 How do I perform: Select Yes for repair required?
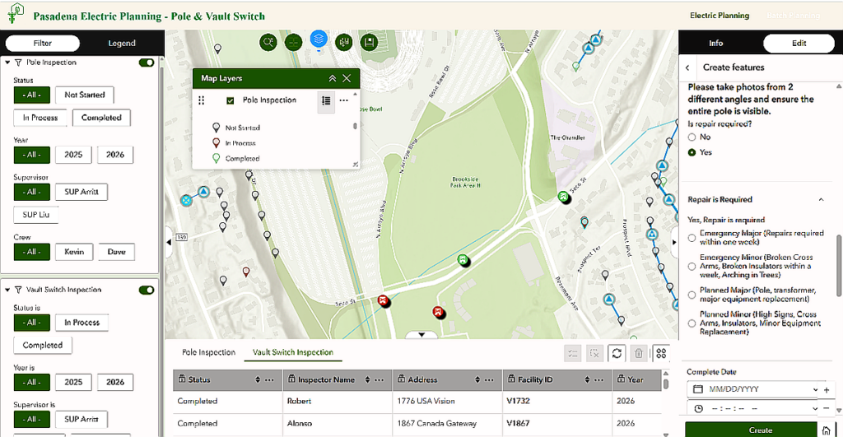(692, 152)
